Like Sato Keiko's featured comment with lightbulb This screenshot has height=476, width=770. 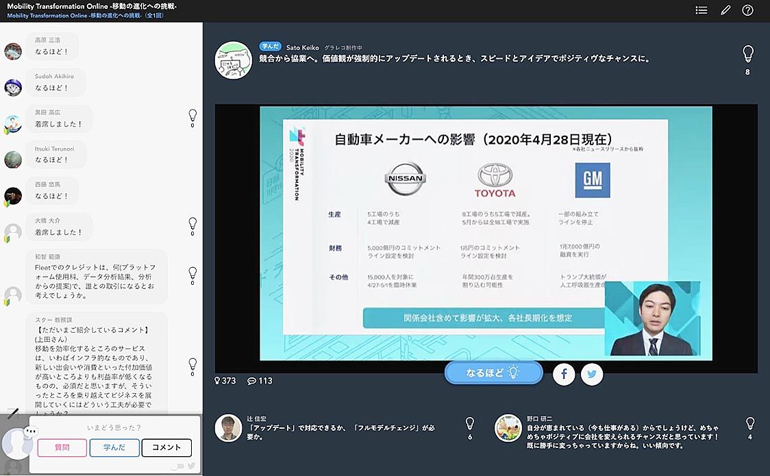[x=747, y=54]
